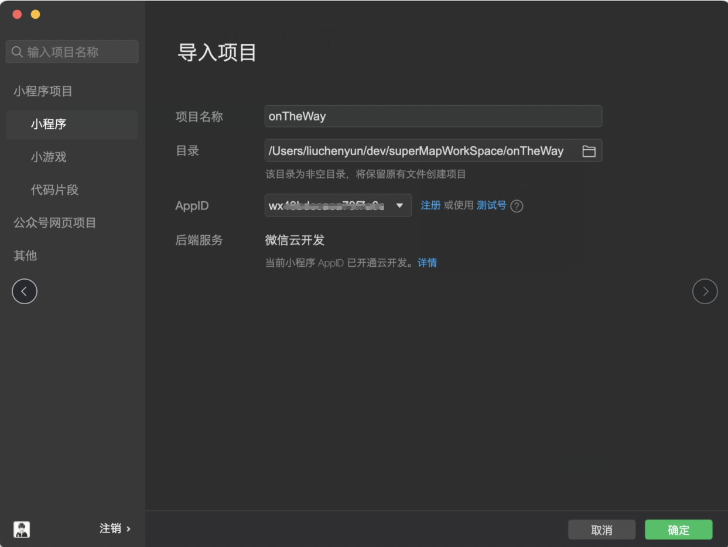This screenshot has height=547, width=728.
Task: Open the folder browser for 目录
Action: [x=589, y=152]
